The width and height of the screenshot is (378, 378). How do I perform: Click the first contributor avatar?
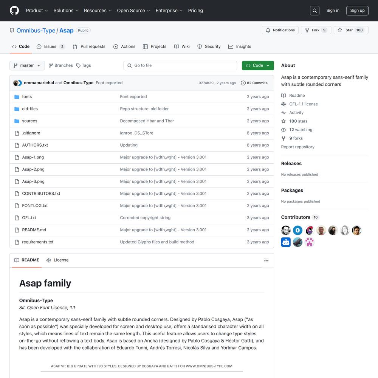(x=286, y=230)
